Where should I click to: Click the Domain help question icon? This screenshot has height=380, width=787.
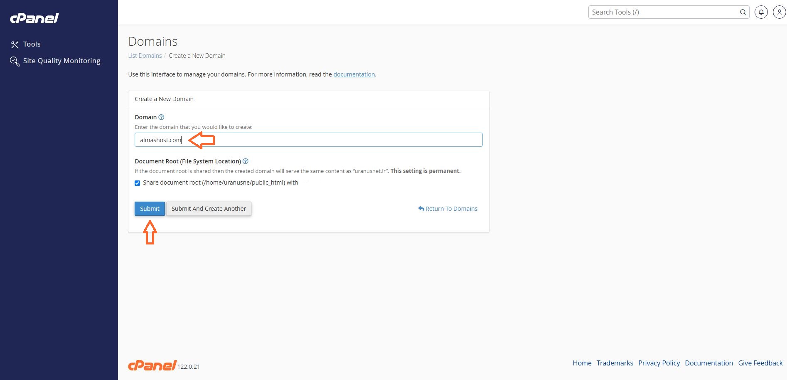(x=161, y=117)
